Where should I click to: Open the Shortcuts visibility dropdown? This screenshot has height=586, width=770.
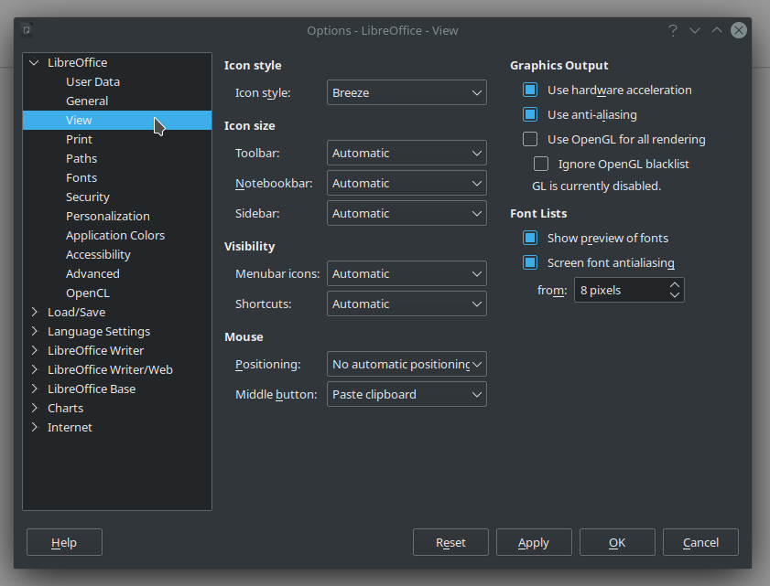[x=407, y=304]
